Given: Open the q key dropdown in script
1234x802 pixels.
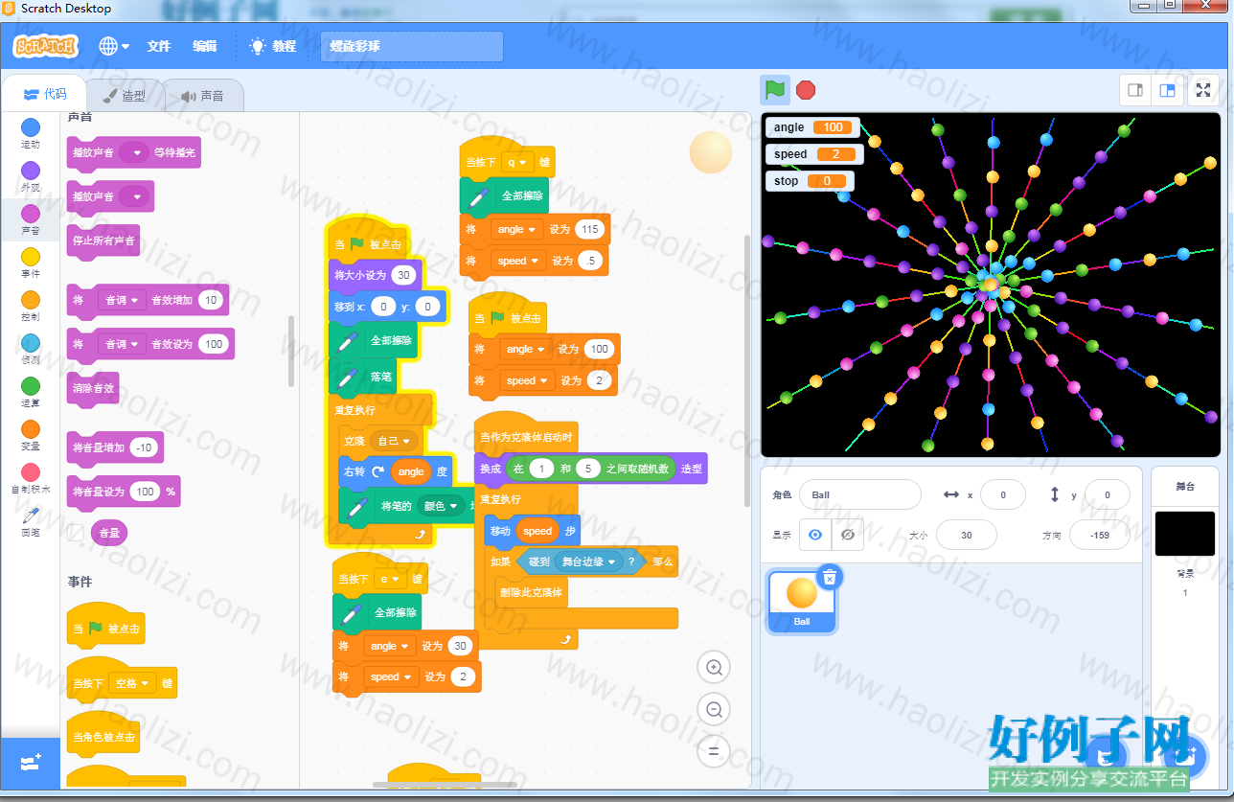Looking at the screenshot, I should pyautogui.click(x=516, y=162).
